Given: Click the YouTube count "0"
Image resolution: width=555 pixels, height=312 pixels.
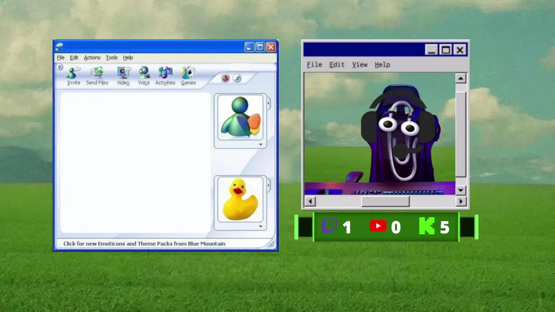Looking at the screenshot, I should (x=396, y=227).
